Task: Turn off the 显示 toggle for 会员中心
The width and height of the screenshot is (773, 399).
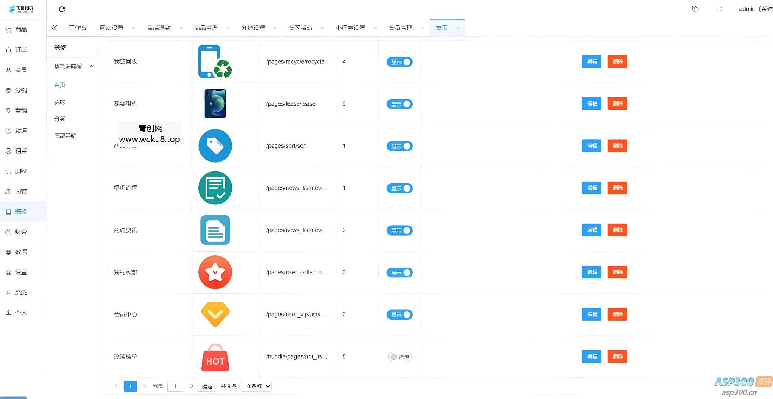Action: tap(399, 315)
